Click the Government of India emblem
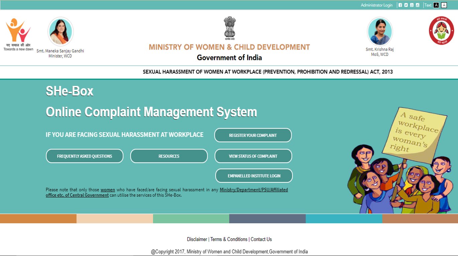Image resolution: width=458 pixels, height=256 pixels. tap(229, 28)
